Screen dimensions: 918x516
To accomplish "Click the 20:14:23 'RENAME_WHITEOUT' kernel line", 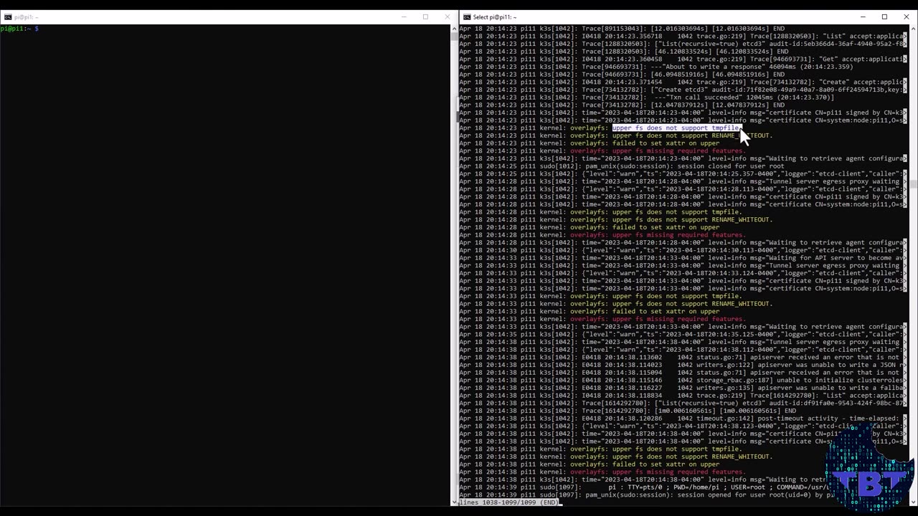I will coord(615,135).
